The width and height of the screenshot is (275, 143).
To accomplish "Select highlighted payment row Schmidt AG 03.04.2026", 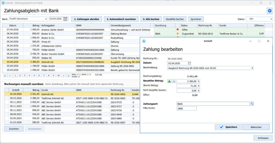I will coord(71,62).
